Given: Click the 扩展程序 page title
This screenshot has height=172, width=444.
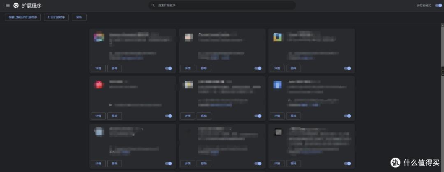Looking at the screenshot, I should pos(31,5).
